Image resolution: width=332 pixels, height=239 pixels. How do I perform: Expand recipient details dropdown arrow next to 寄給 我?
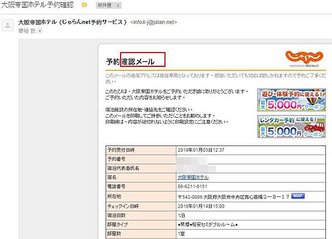[x=40, y=31]
